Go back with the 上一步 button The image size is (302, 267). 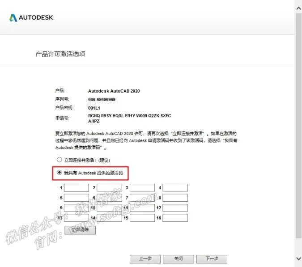[145, 259]
